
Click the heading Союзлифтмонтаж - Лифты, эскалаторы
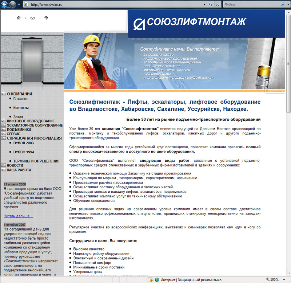click(165, 105)
